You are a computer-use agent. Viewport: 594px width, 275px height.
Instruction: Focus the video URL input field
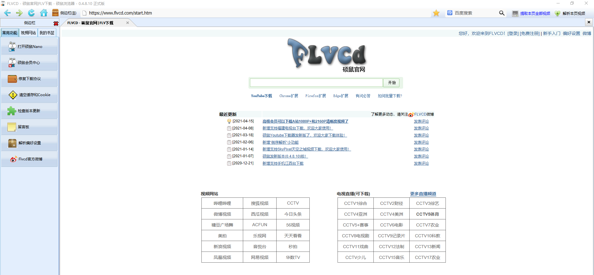(x=316, y=83)
